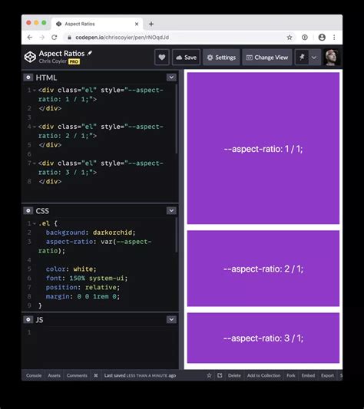The height and width of the screenshot is (409, 364).
Task: Open pen in new window icon
Action: click(x=220, y=375)
